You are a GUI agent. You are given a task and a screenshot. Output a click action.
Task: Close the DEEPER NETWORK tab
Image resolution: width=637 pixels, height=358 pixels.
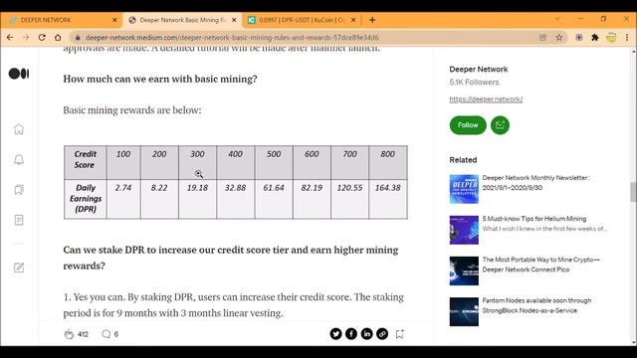pyautogui.click(x=114, y=20)
